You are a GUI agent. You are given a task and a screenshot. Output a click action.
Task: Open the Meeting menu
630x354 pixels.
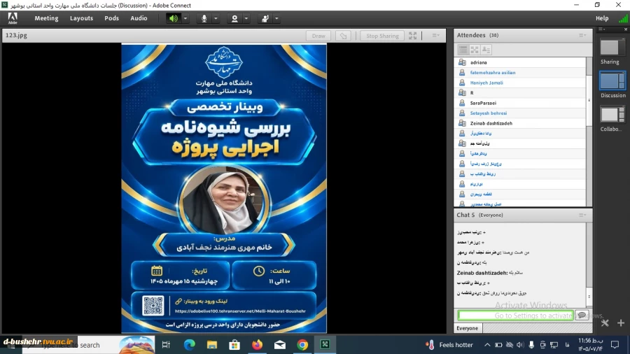coord(46,18)
